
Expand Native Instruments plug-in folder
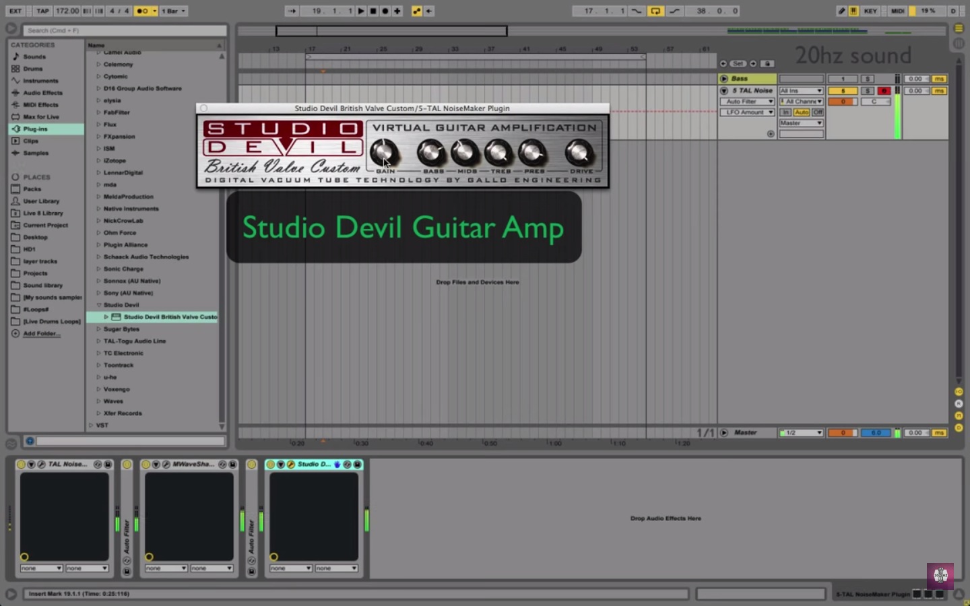tap(98, 209)
